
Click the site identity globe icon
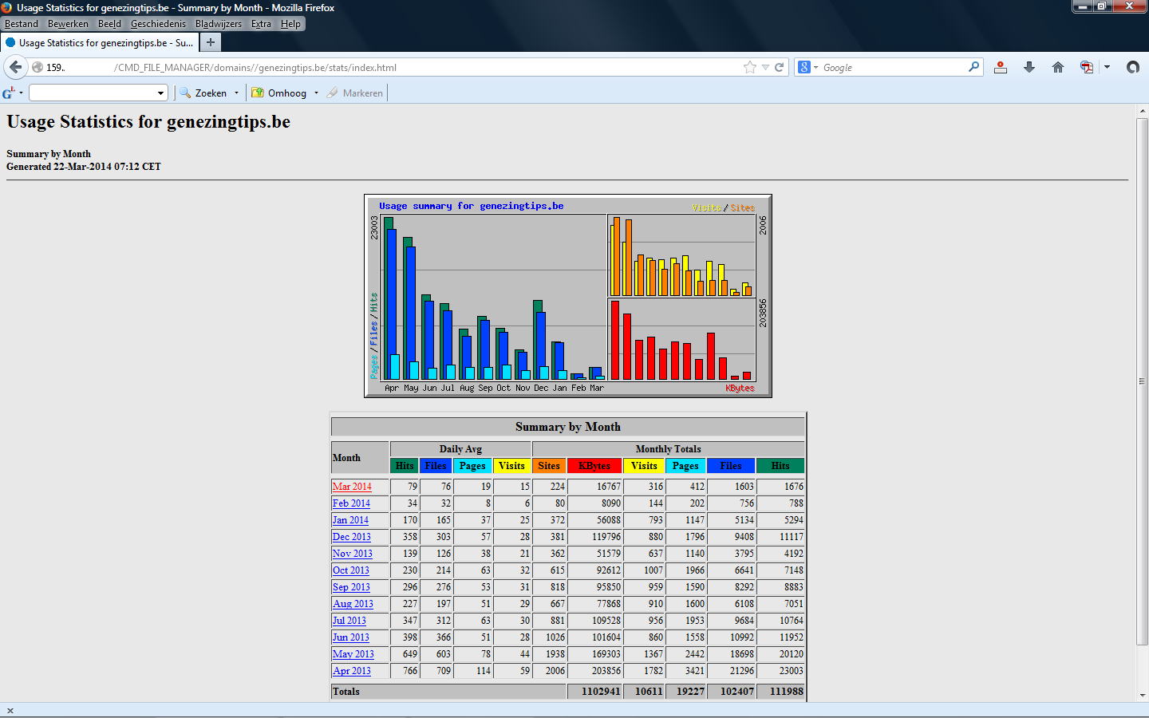click(38, 67)
